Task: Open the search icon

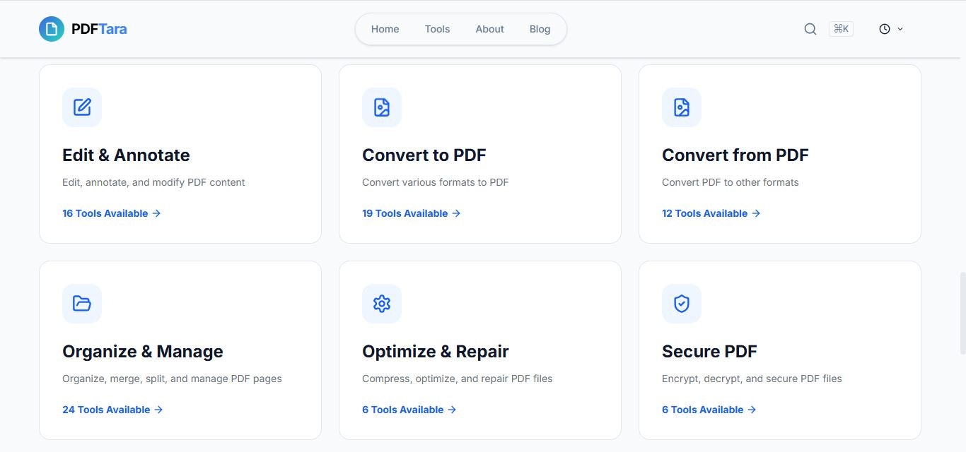Action: 810,28
